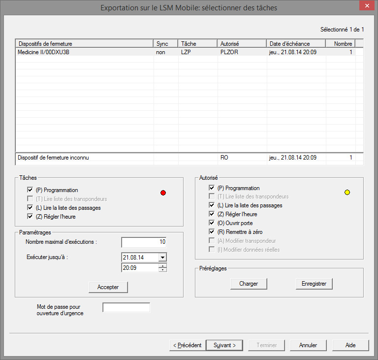Viewport: 378px width, 360px height.
Task: Decrease the execution time with down arrow
Action: click(162, 269)
